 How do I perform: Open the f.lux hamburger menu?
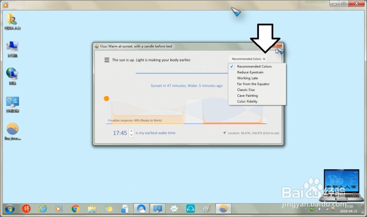click(107, 60)
